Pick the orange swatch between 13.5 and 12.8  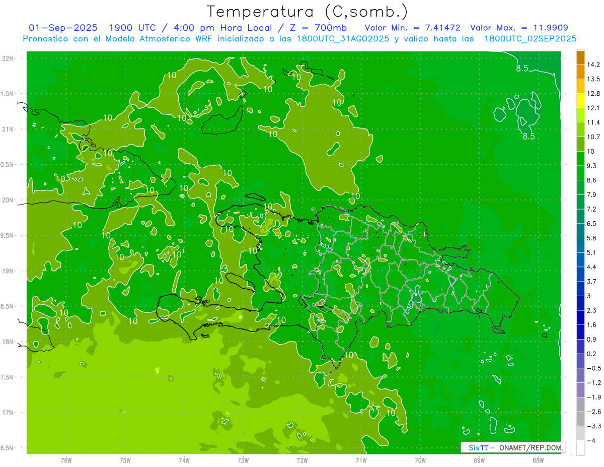580,86
